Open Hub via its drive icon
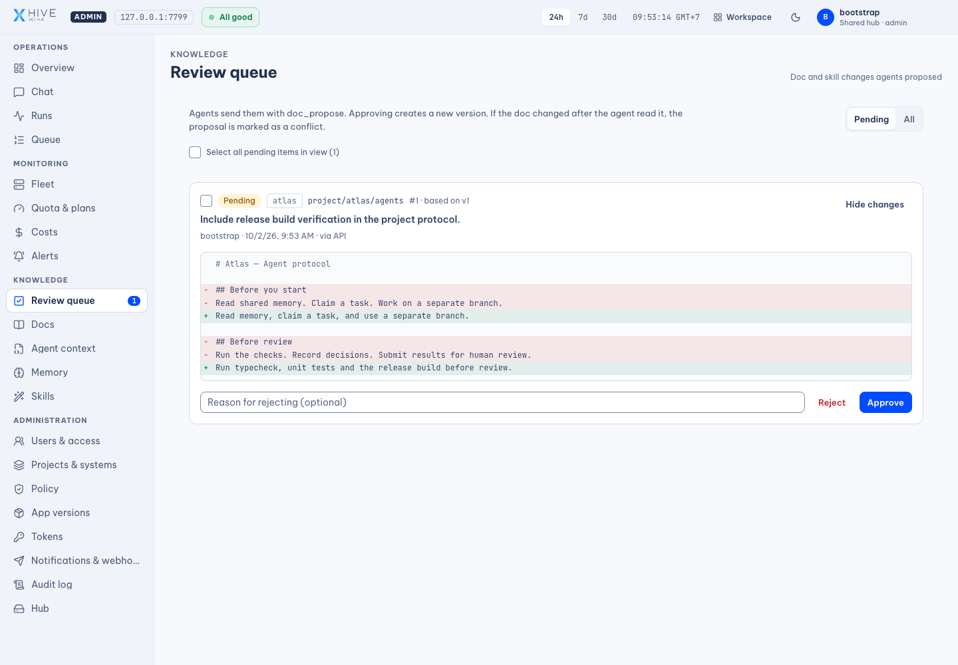 [19, 608]
